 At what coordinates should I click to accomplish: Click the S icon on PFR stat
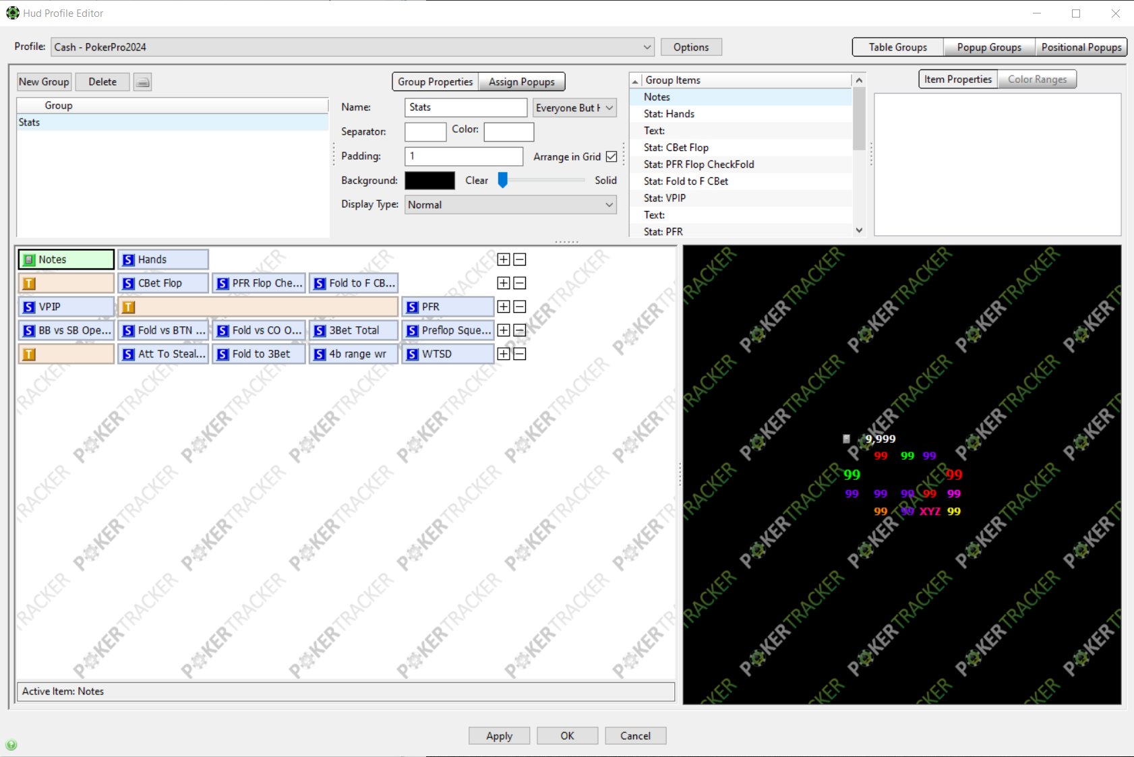[413, 307]
